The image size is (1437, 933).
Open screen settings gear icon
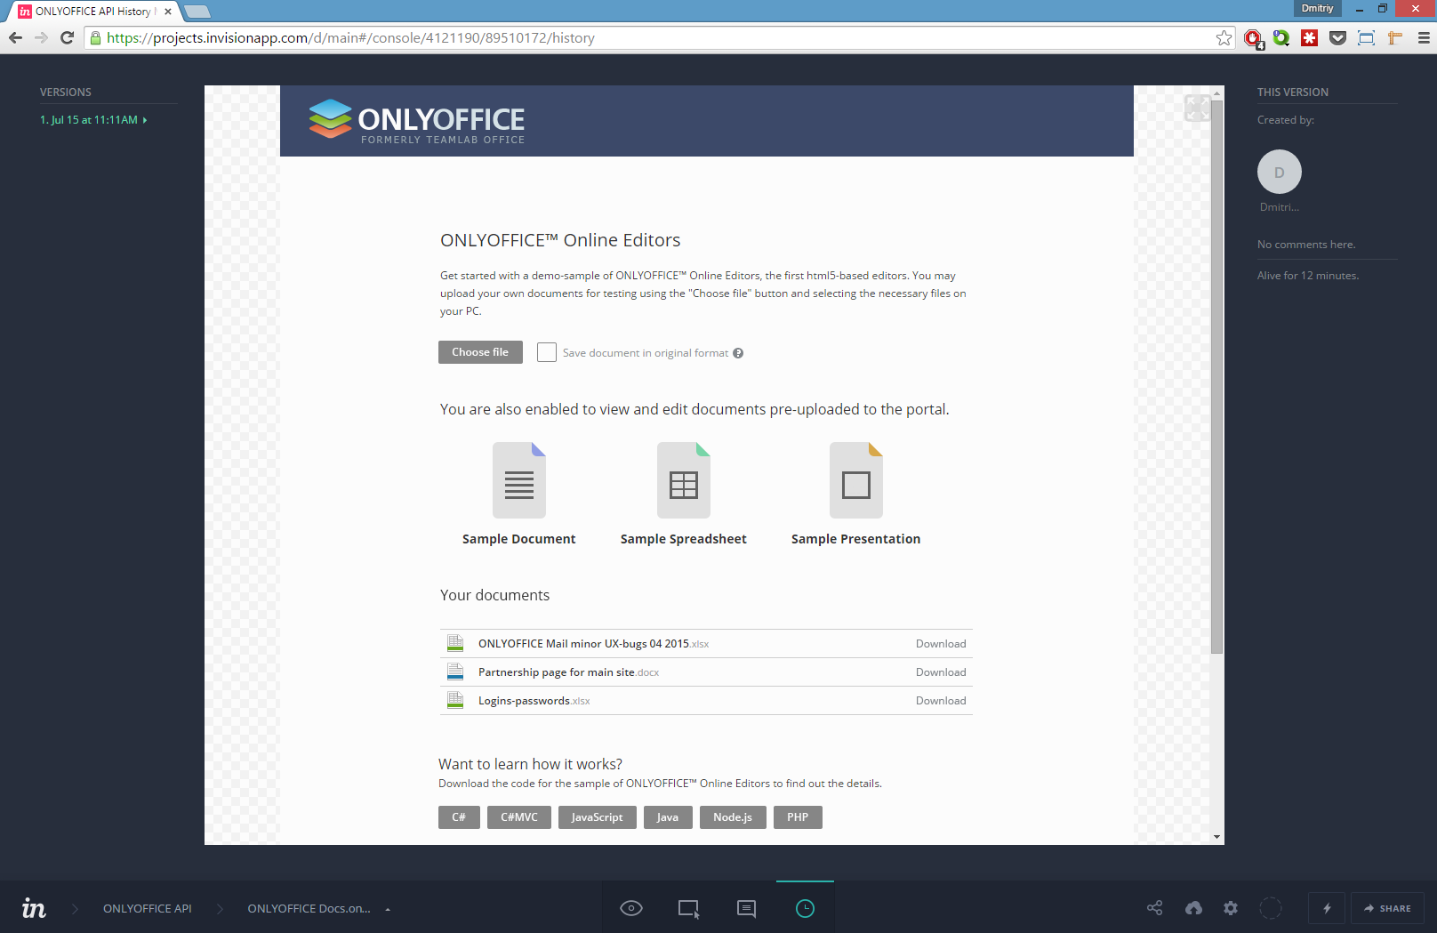(x=1231, y=908)
